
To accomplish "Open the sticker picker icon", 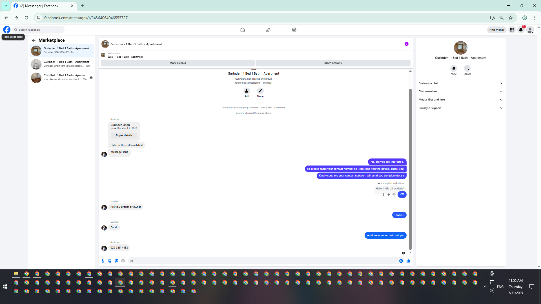I will (x=116, y=261).
